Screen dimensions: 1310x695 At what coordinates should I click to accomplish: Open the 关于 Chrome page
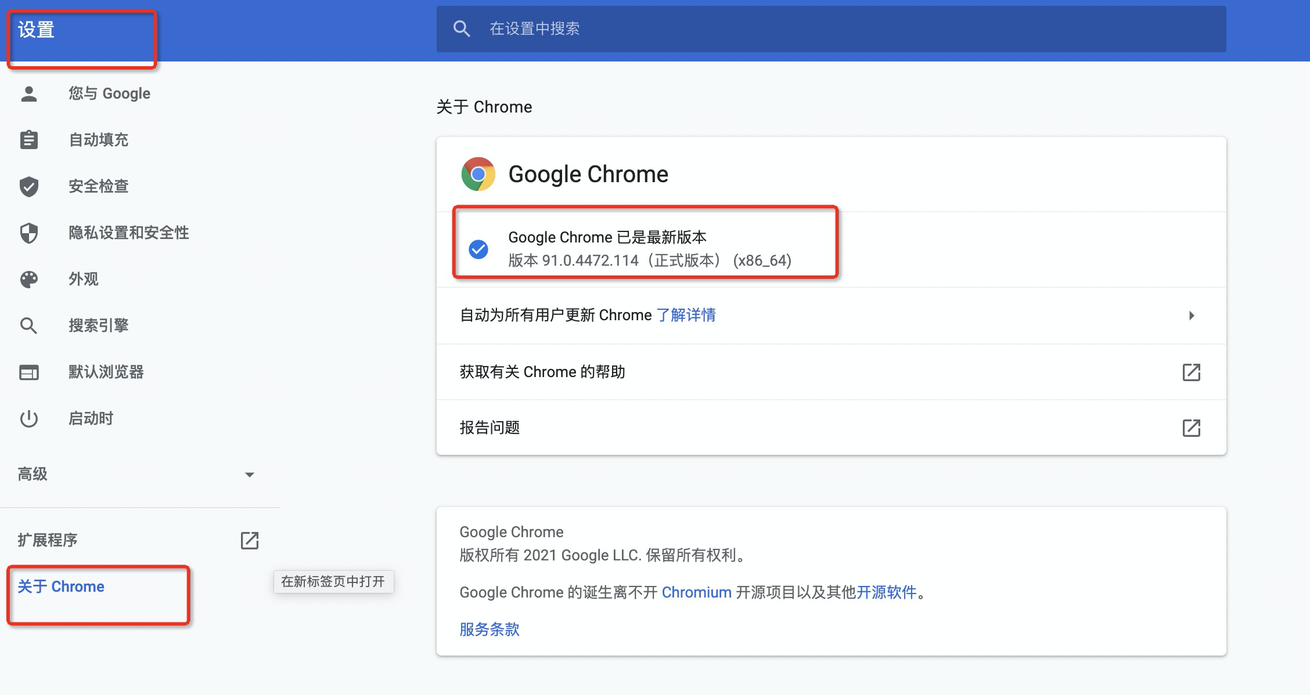pyautogui.click(x=61, y=587)
